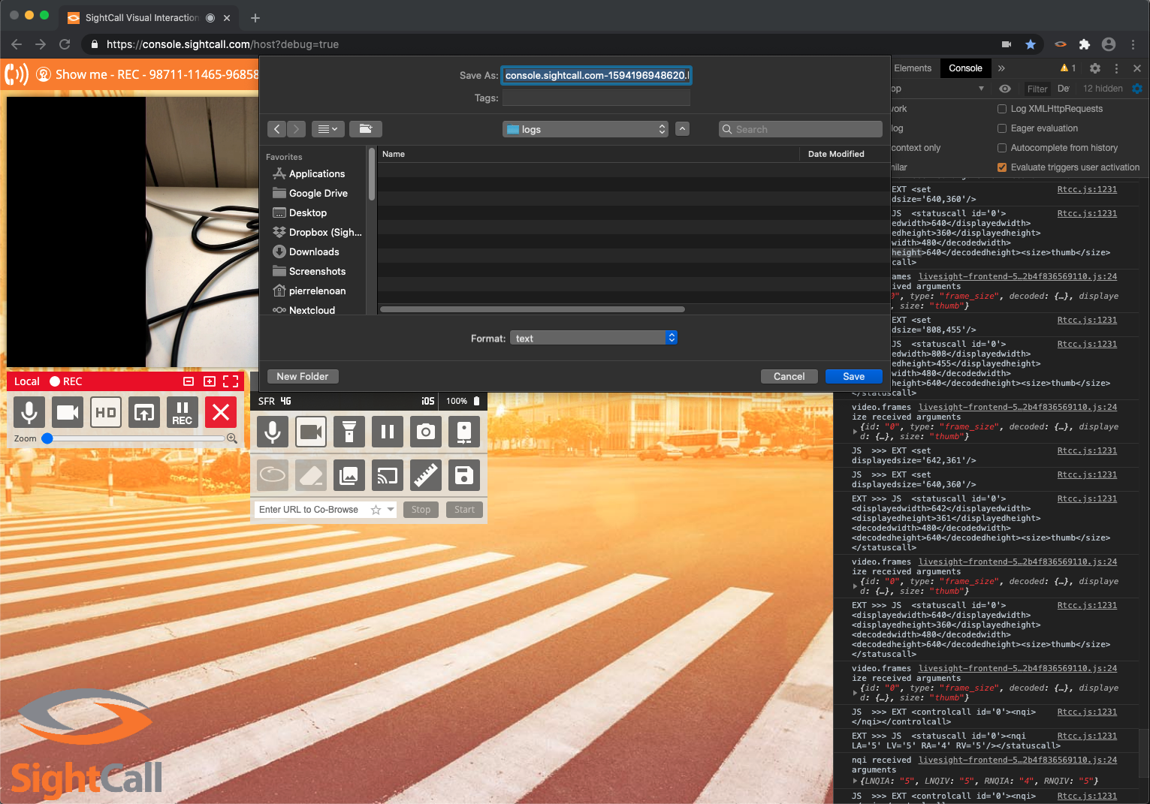1150x804 pixels.
Task: Open the logs folder location dropdown
Action: (585, 129)
